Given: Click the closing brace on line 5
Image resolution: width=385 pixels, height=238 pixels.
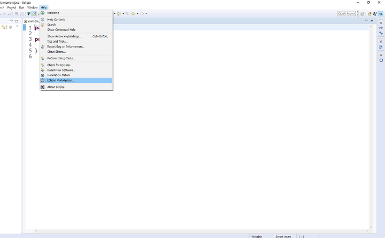Looking at the screenshot, I should pos(36,51).
